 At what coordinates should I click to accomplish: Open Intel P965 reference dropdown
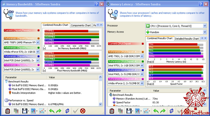(142, 74)
